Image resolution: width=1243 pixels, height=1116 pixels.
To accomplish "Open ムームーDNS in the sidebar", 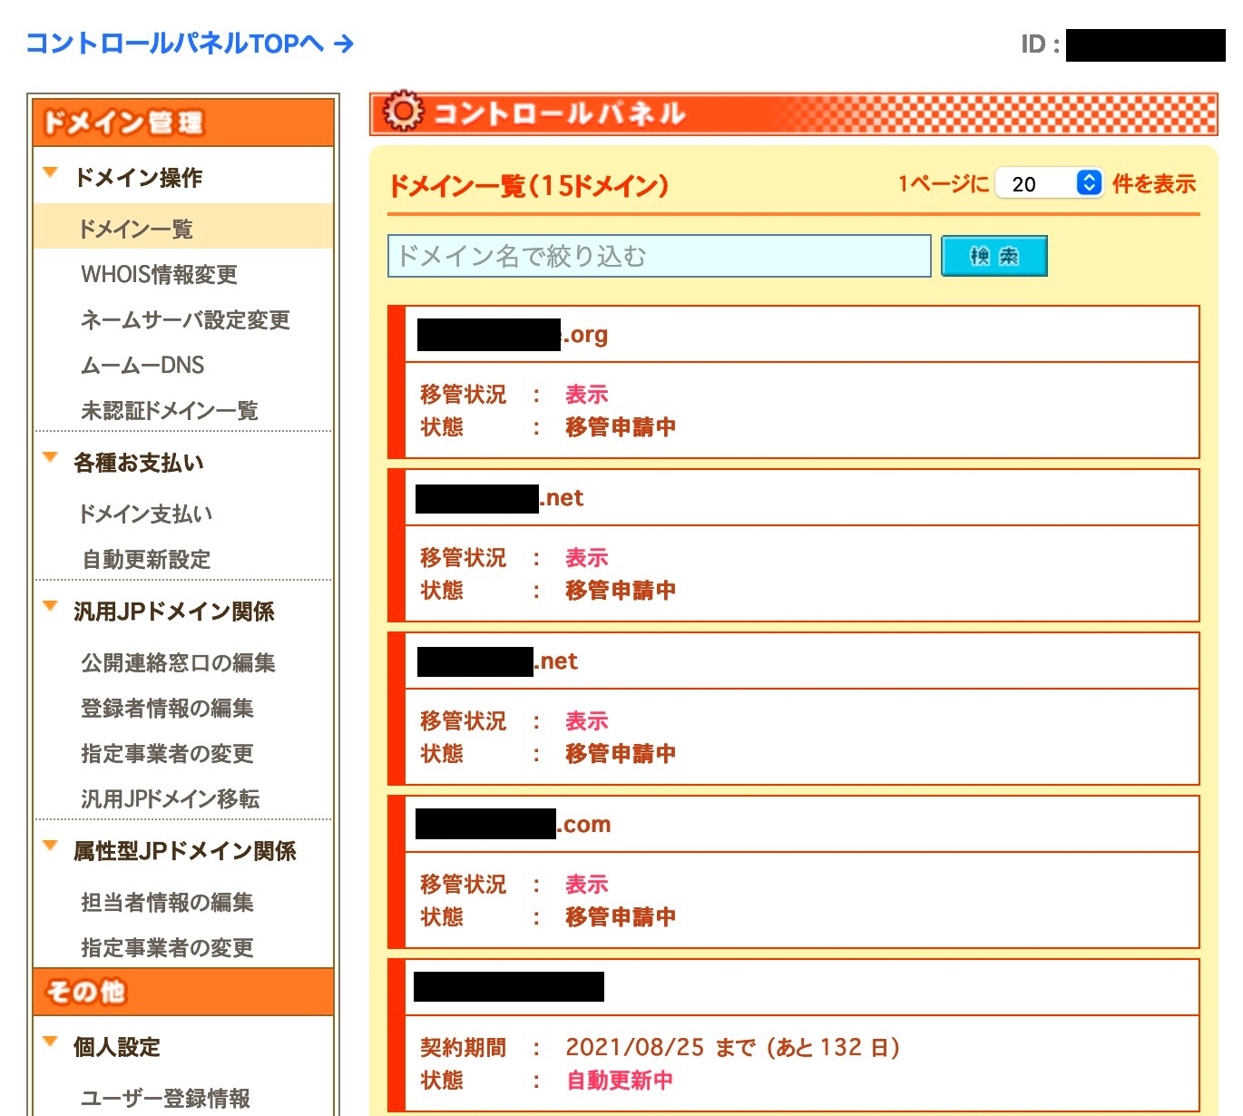I will (142, 365).
